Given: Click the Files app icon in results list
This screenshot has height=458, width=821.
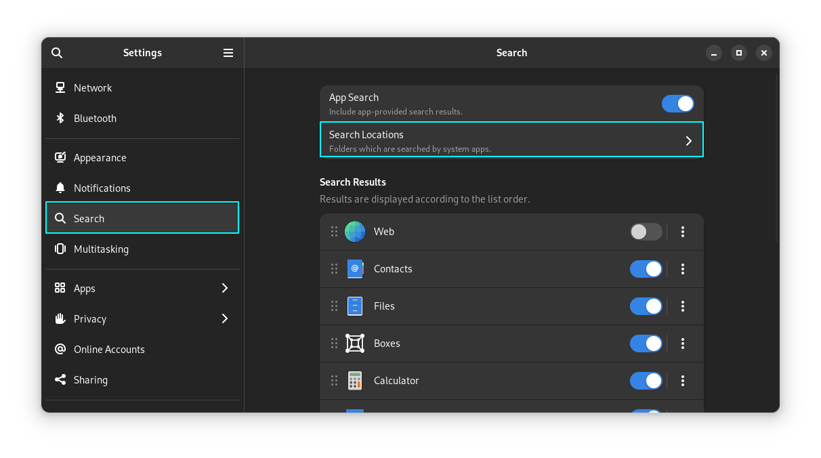Looking at the screenshot, I should 355,306.
